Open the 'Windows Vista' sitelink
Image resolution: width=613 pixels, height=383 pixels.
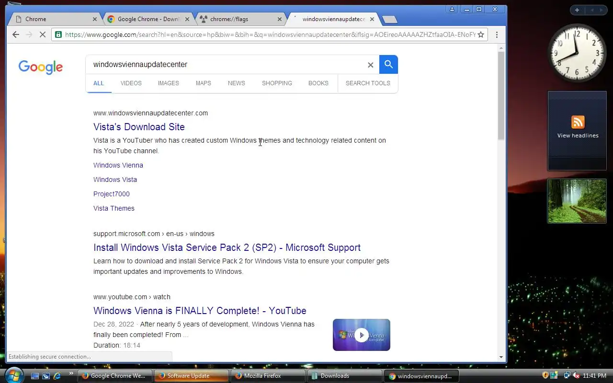tap(115, 180)
